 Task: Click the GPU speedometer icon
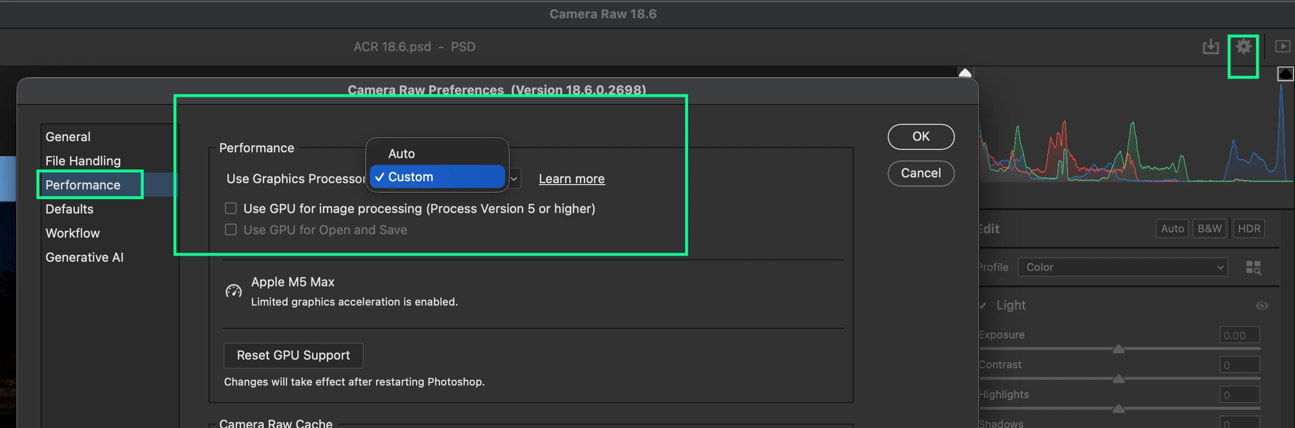click(x=233, y=291)
